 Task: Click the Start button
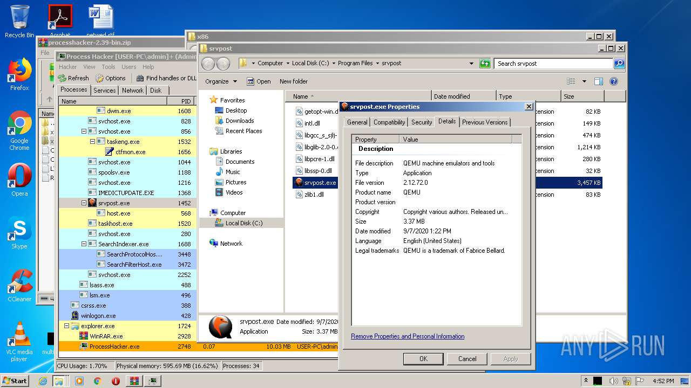[x=15, y=380]
